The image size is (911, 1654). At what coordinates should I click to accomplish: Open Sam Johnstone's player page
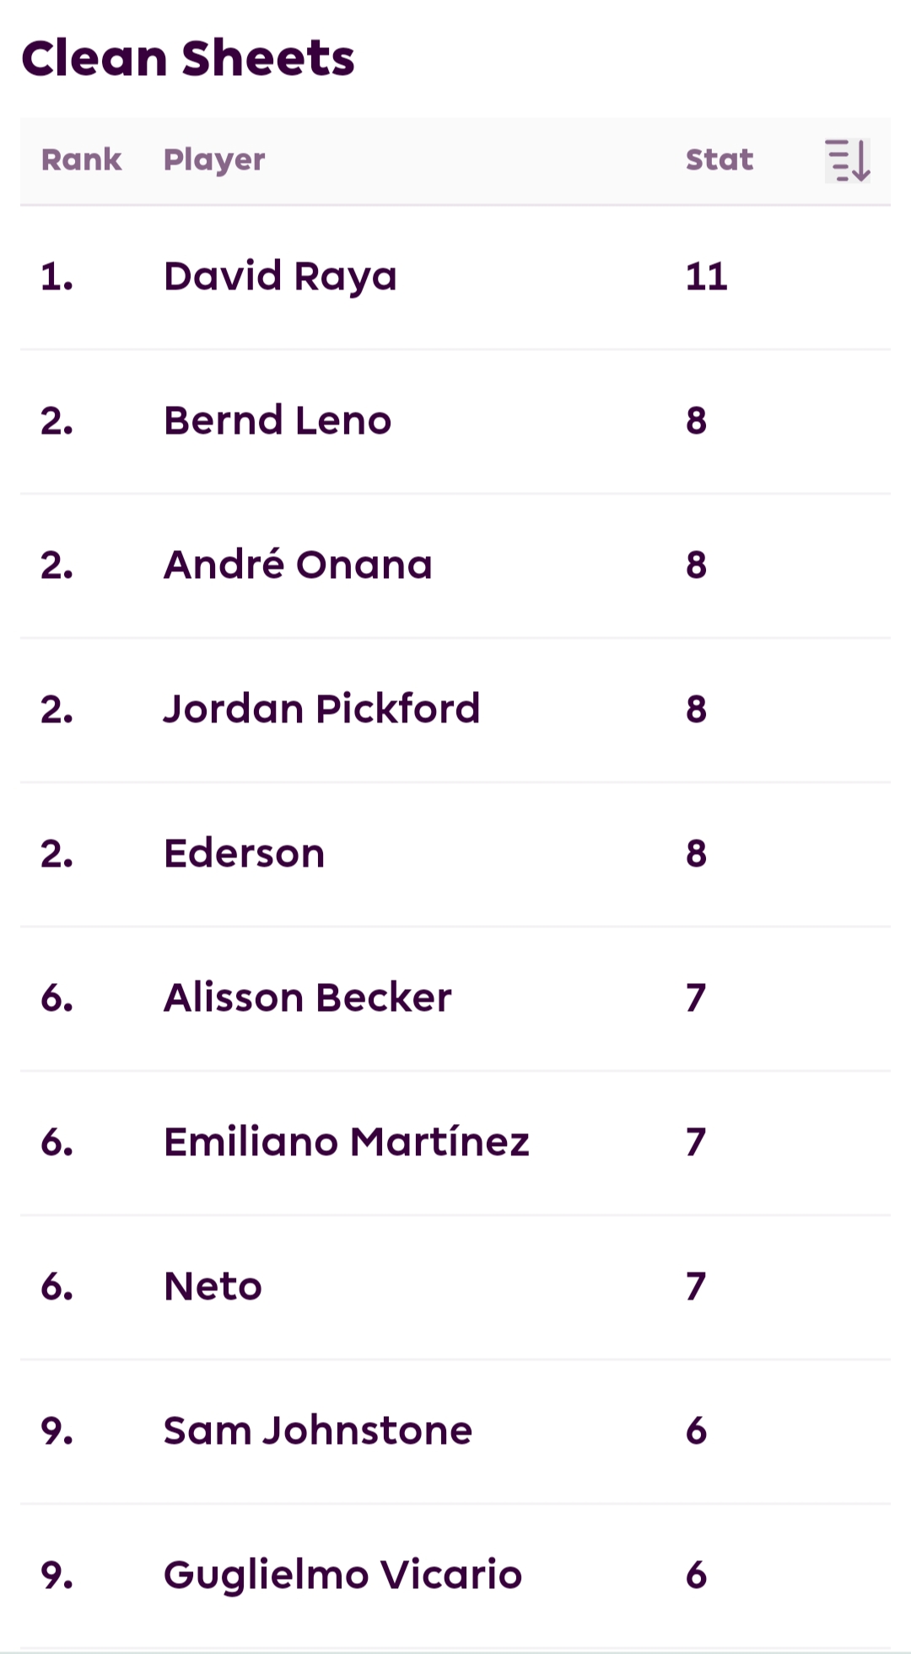click(x=317, y=1431)
